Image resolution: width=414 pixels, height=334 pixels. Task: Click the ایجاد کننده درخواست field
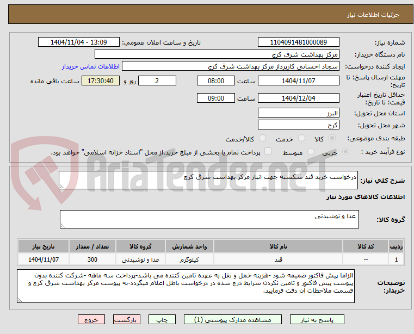click(230, 66)
